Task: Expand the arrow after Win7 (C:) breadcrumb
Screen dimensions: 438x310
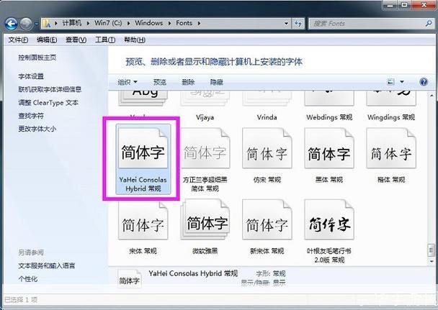Action: 128,24
